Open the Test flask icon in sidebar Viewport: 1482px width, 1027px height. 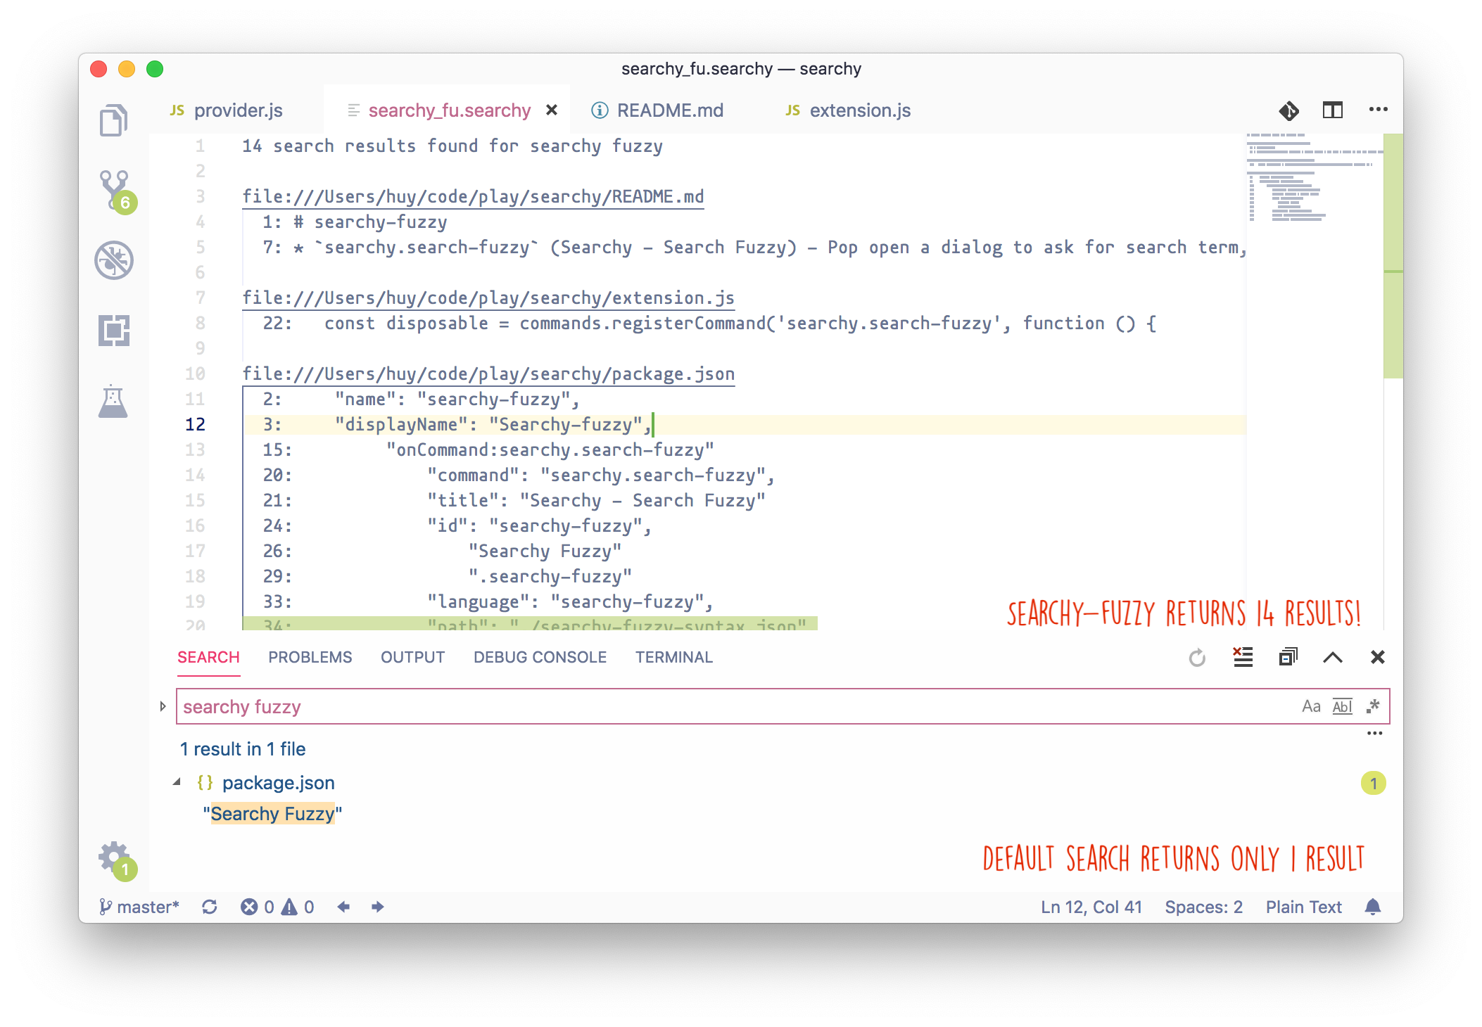click(113, 401)
